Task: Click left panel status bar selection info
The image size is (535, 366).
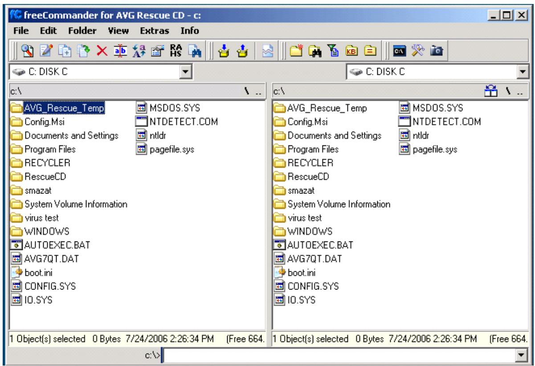Action: (x=138, y=340)
